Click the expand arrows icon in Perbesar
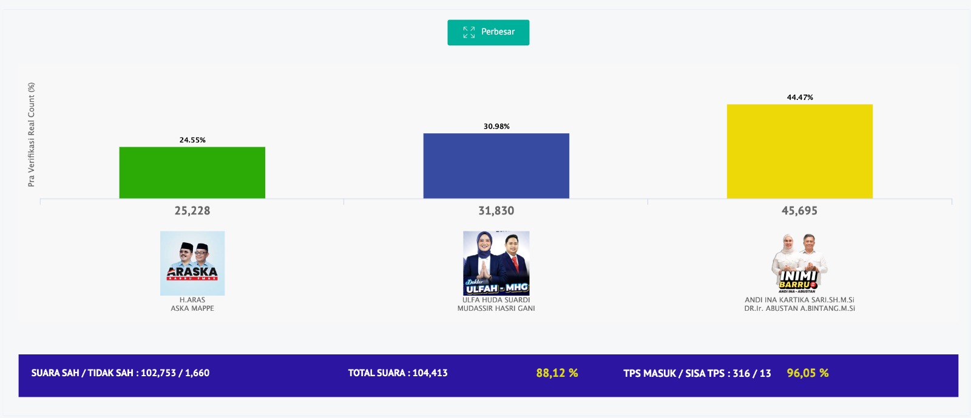Image resolution: width=971 pixels, height=418 pixels. (469, 32)
